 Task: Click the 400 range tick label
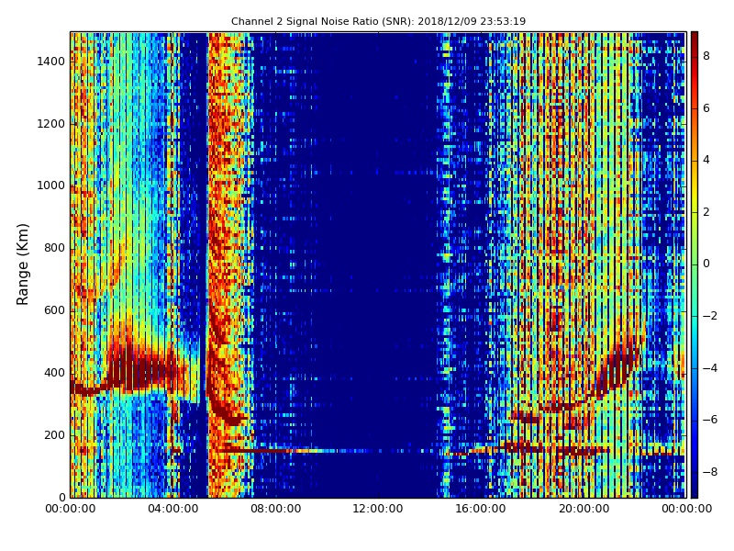54,373
